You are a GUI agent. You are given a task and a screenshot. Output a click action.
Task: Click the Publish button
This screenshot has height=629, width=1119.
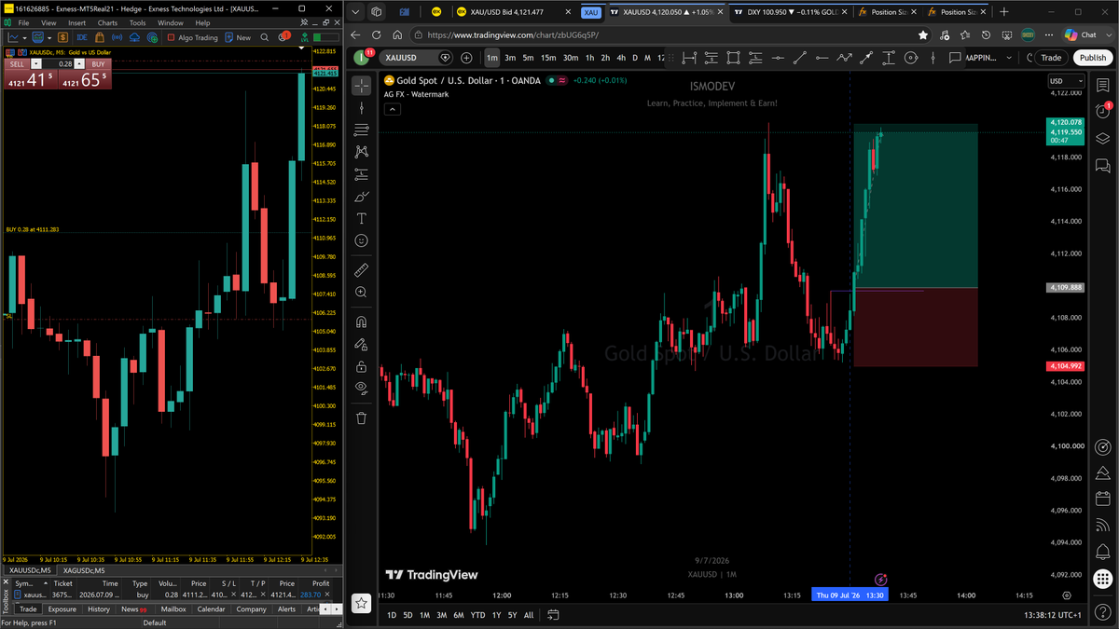[1092, 58]
